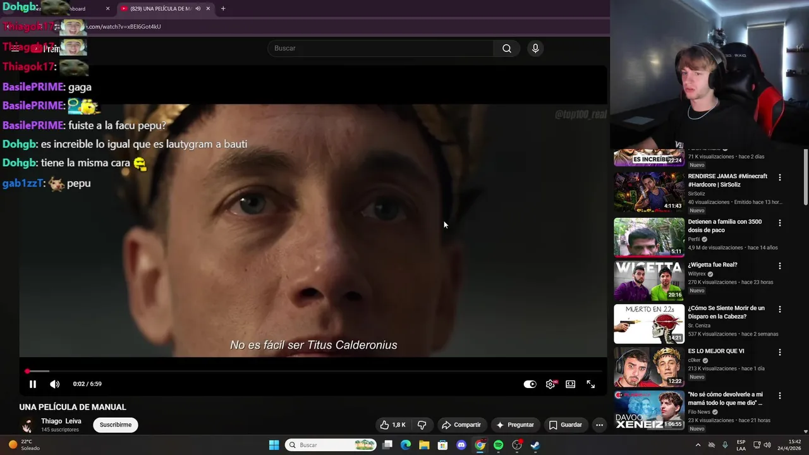Close the UNA PELÍCULA DE MANUAL tab
809x455 pixels.
pos(208,9)
